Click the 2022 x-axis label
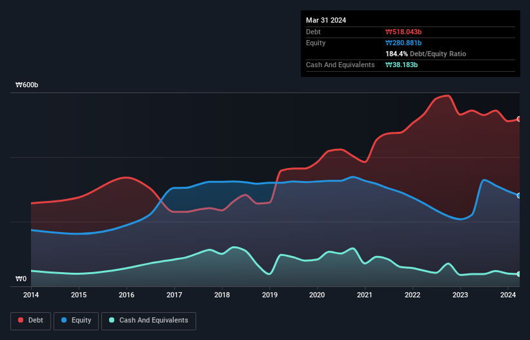 pyautogui.click(x=413, y=295)
